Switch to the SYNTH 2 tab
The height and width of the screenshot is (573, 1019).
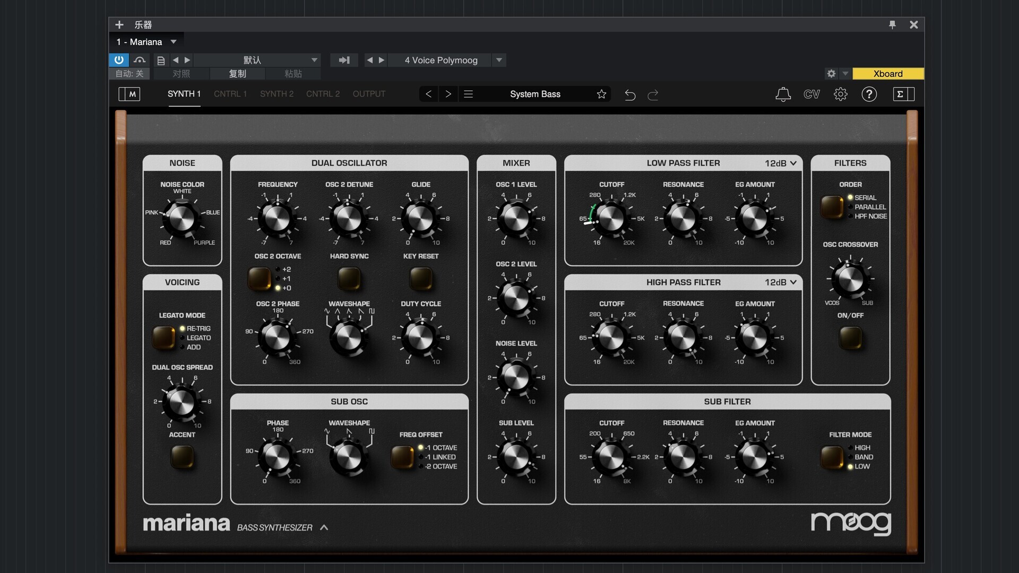[x=277, y=94]
